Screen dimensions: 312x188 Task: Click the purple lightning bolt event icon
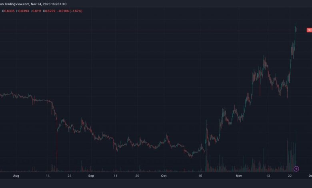pyautogui.click(x=296, y=169)
